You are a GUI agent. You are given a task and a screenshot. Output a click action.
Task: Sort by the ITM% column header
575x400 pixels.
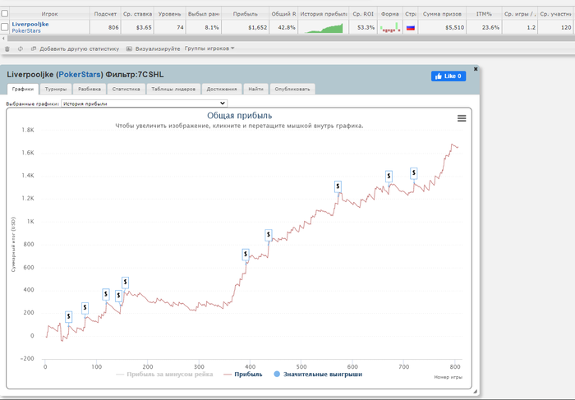(x=484, y=14)
